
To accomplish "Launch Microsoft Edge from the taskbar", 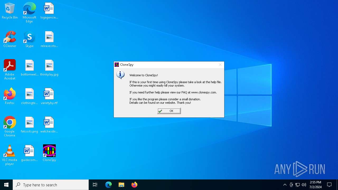I will point(109,185).
